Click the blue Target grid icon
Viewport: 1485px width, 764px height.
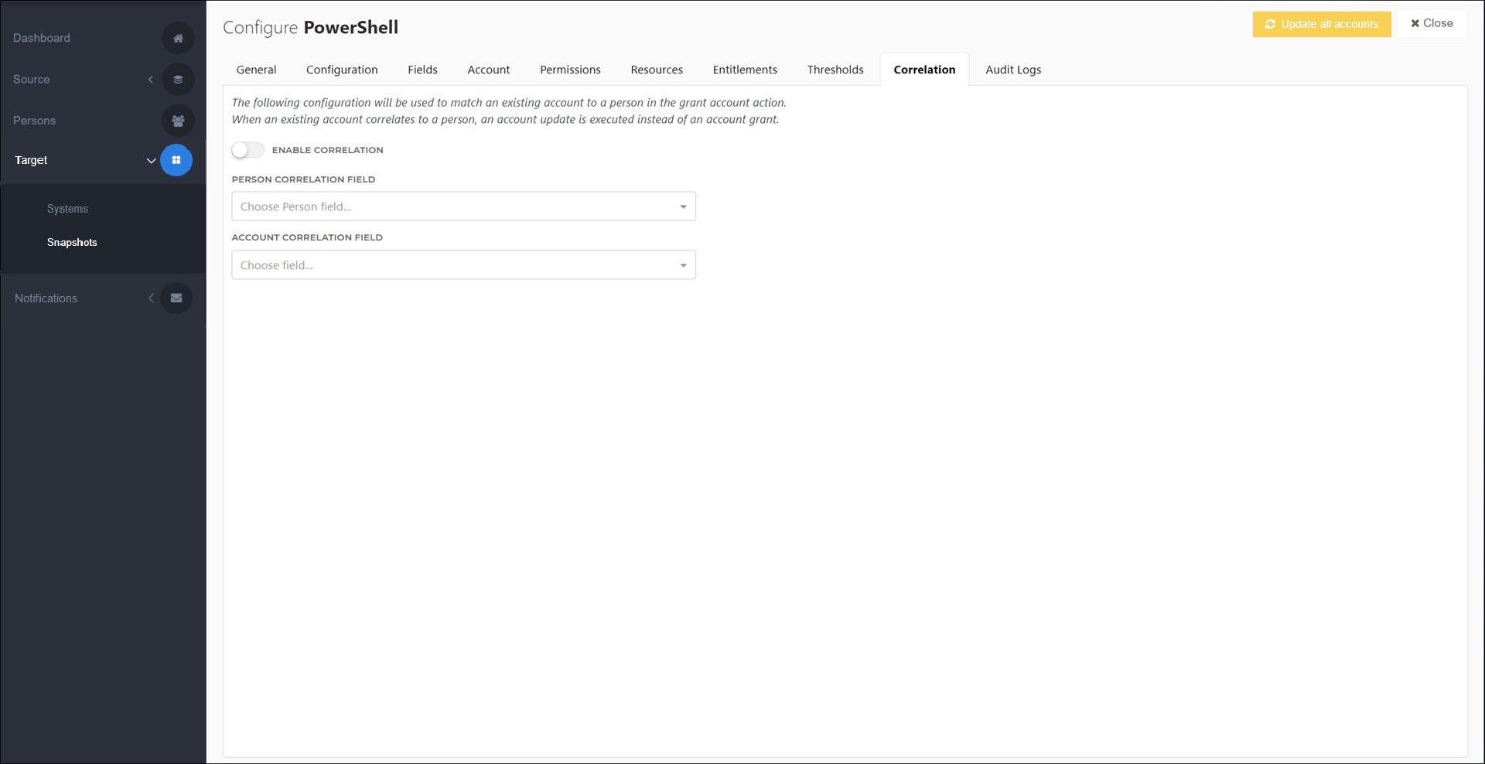[x=176, y=160]
